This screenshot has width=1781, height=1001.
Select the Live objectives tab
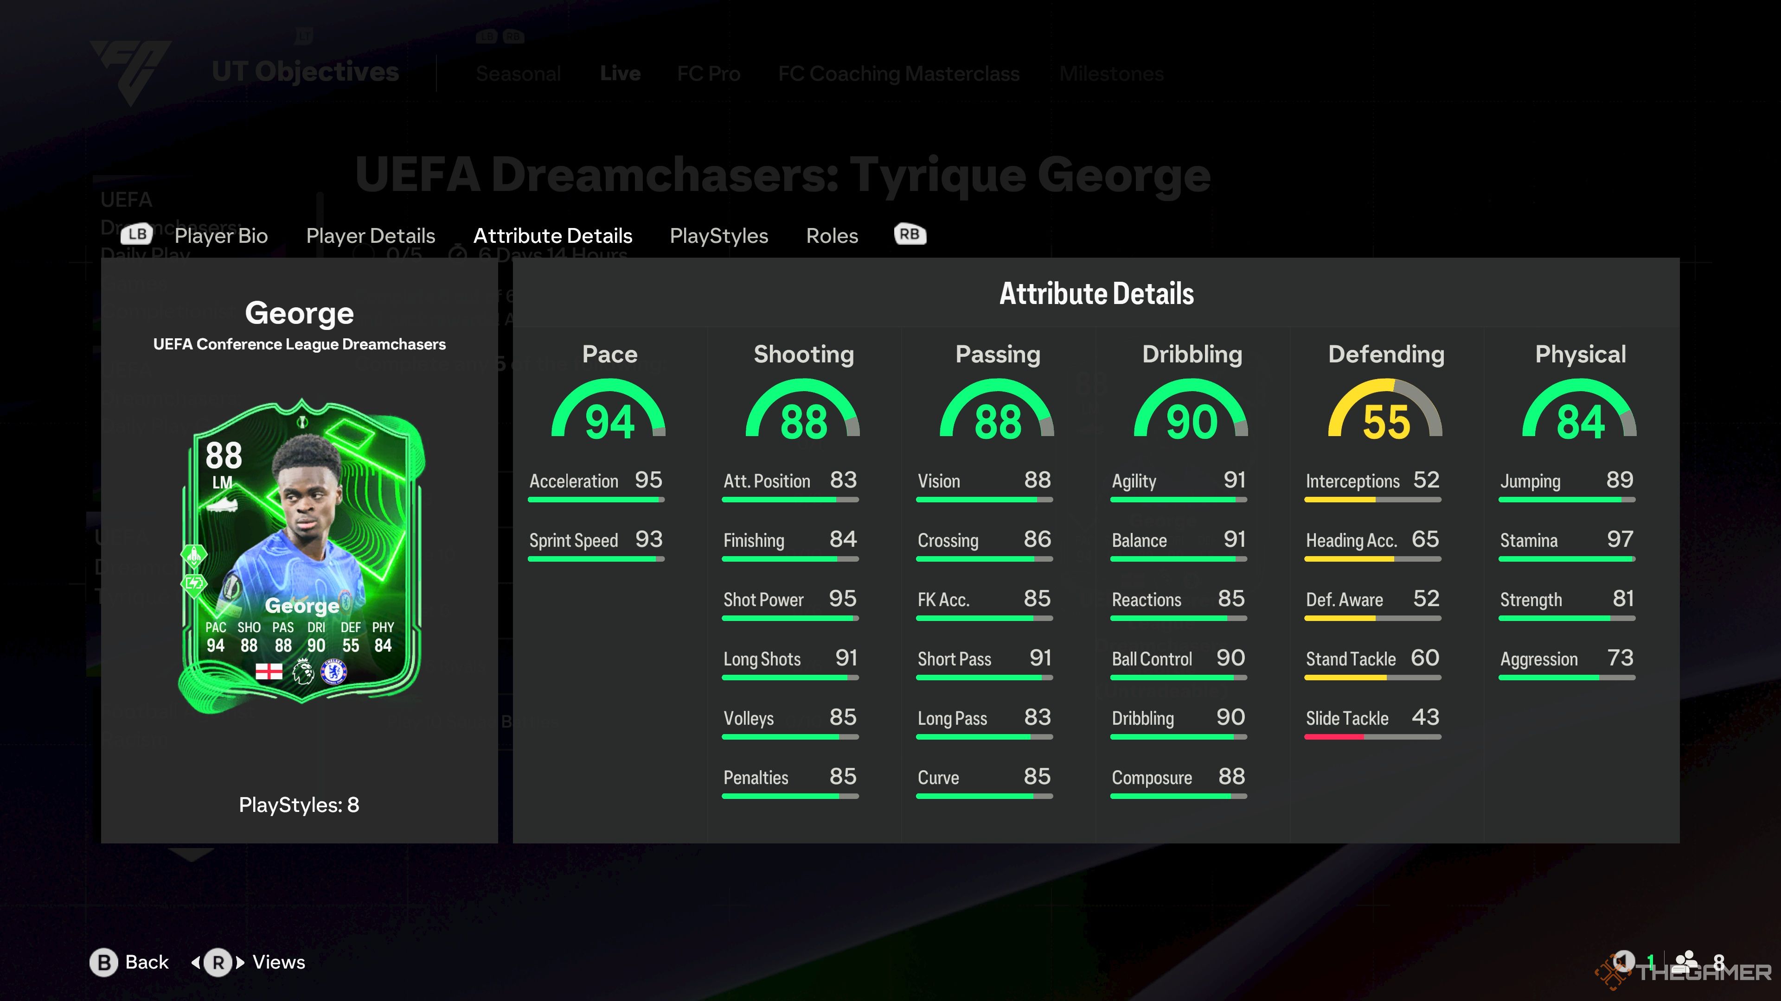[x=620, y=73]
